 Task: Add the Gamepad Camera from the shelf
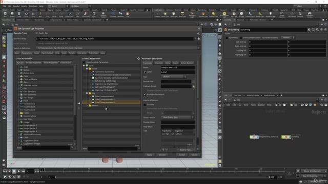point(310,15)
